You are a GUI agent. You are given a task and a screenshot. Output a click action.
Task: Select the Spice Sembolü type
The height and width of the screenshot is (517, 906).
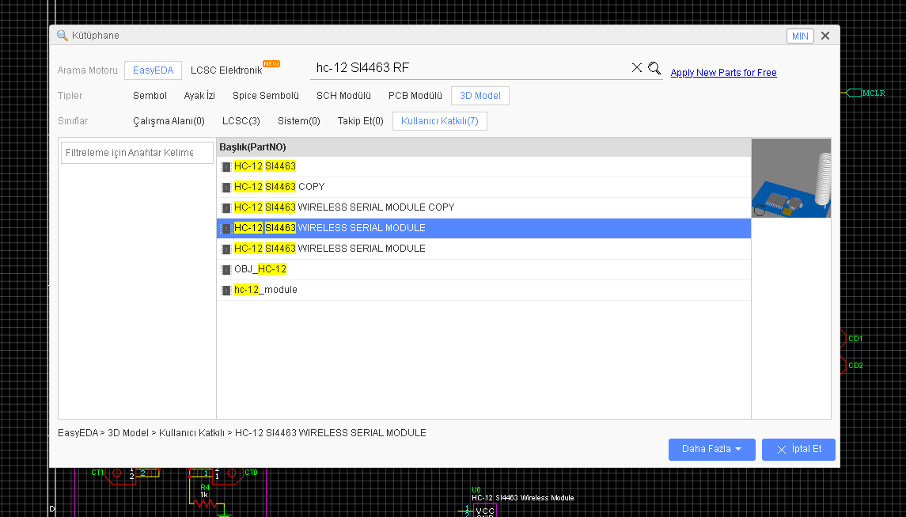[x=266, y=96]
